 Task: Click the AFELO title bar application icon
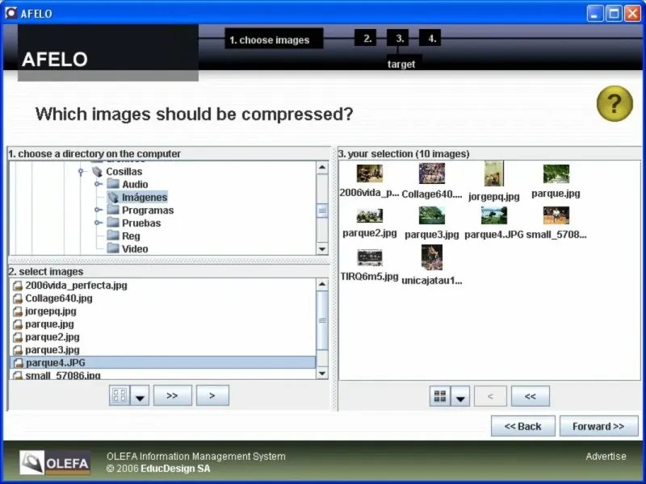[10, 13]
